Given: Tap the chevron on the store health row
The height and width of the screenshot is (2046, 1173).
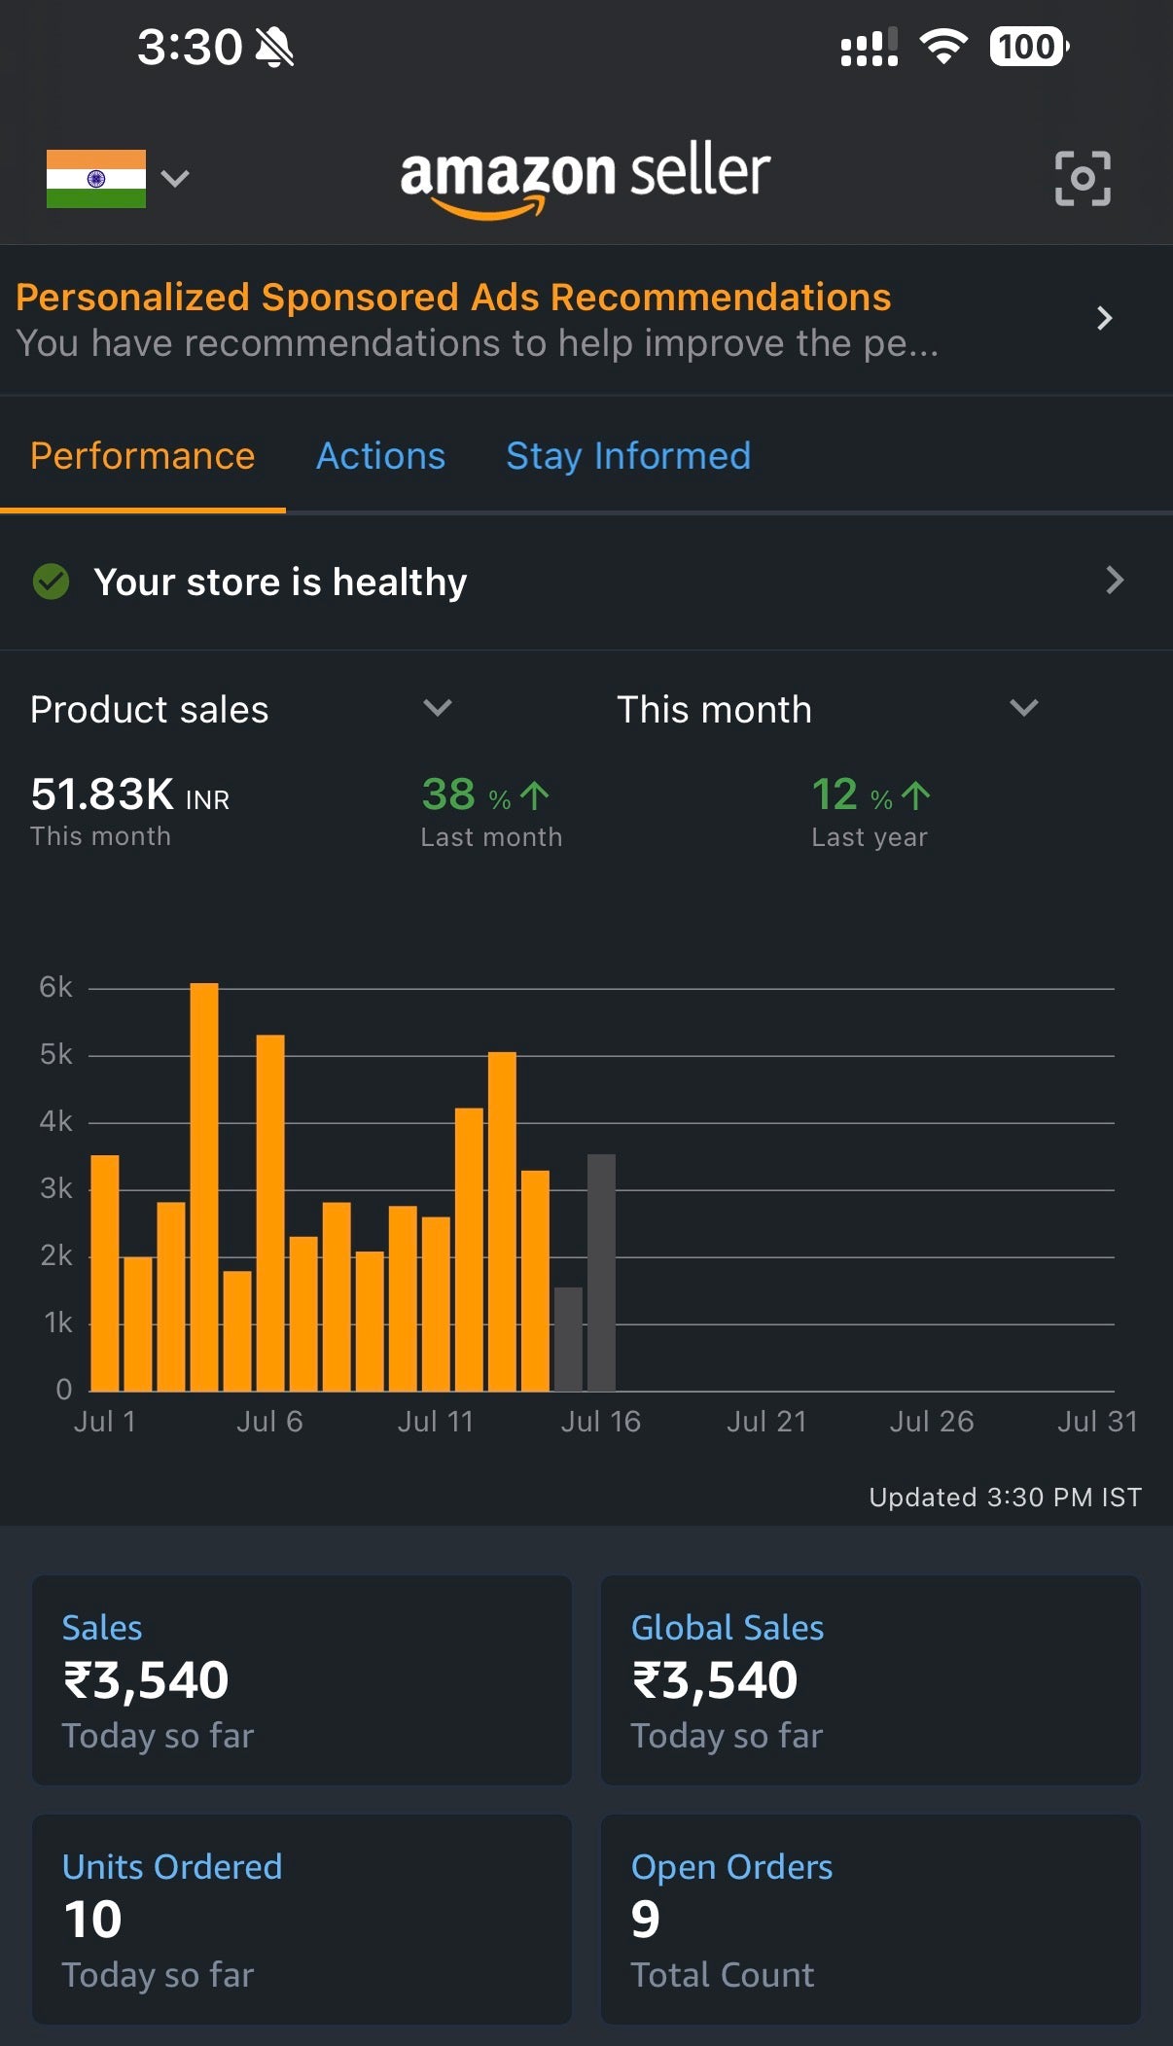Looking at the screenshot, I should (x=1115, y=581).
